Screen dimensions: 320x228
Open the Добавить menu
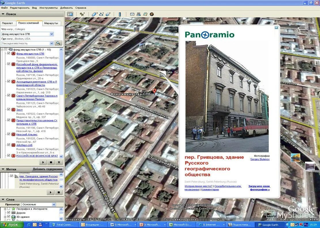click(x=67, y=8)
